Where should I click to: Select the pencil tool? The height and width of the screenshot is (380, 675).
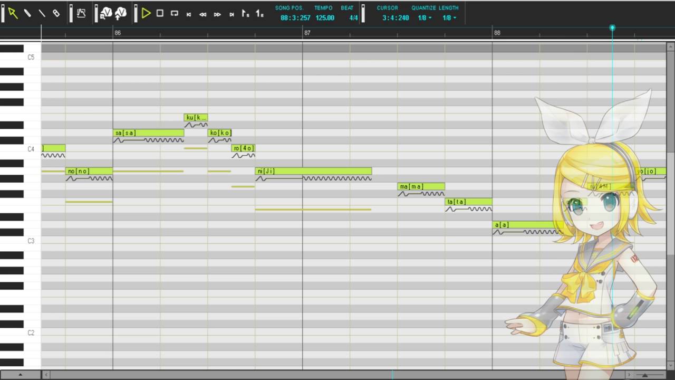[27, 13]
